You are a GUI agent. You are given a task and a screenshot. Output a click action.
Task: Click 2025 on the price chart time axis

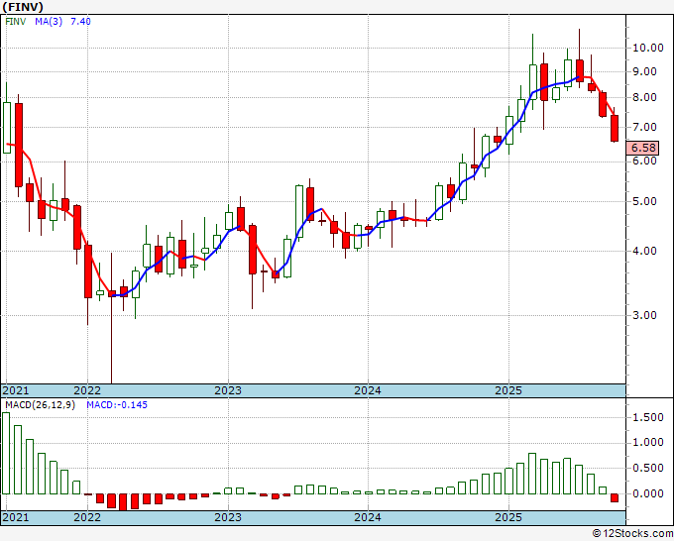[x=508, y=390]
